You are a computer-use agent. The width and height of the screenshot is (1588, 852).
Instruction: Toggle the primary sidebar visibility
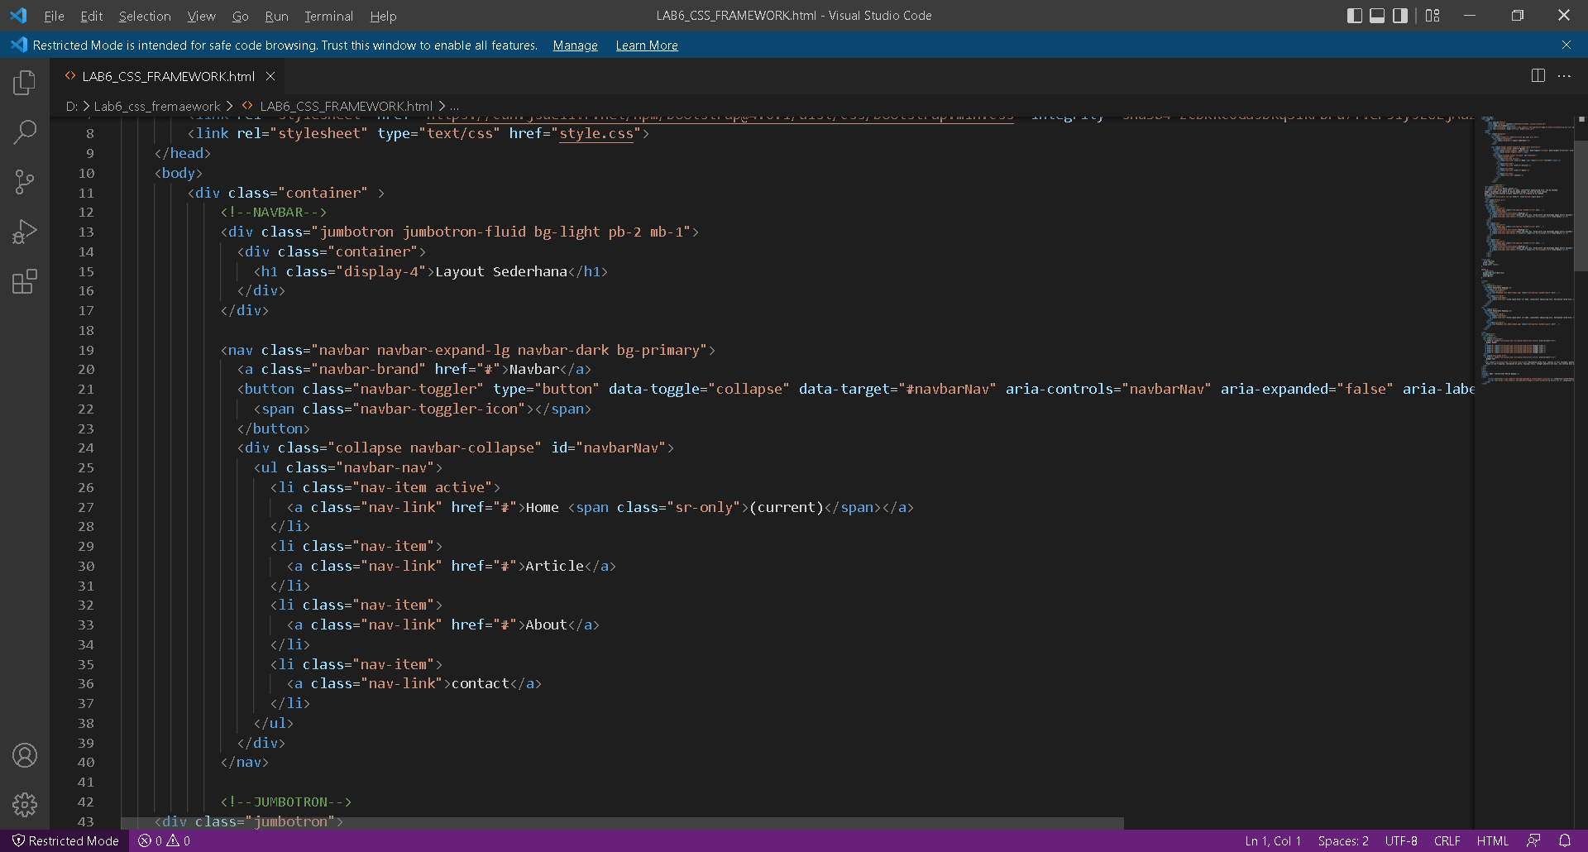(x=1355, y=15)
